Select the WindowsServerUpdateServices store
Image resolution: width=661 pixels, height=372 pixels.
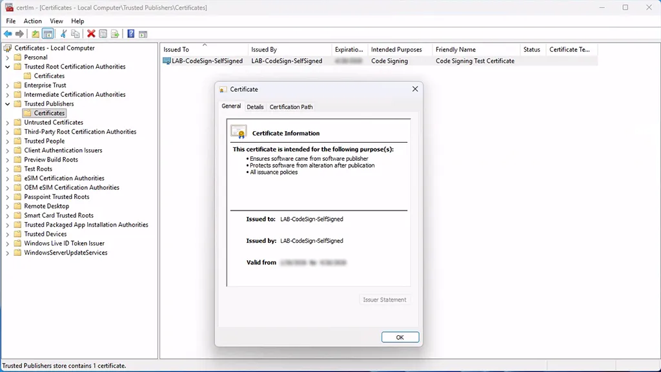coord(66,253)
